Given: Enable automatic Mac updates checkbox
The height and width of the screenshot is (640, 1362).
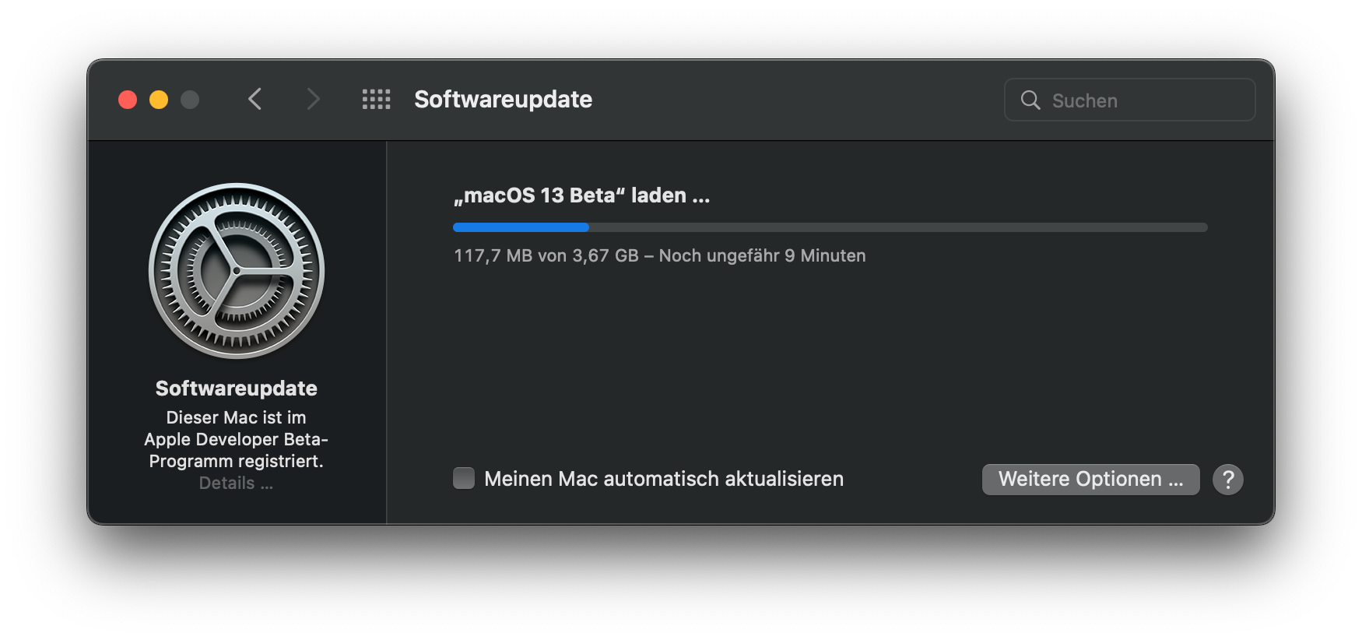Looking at the screenshot, I should [464, 478].
